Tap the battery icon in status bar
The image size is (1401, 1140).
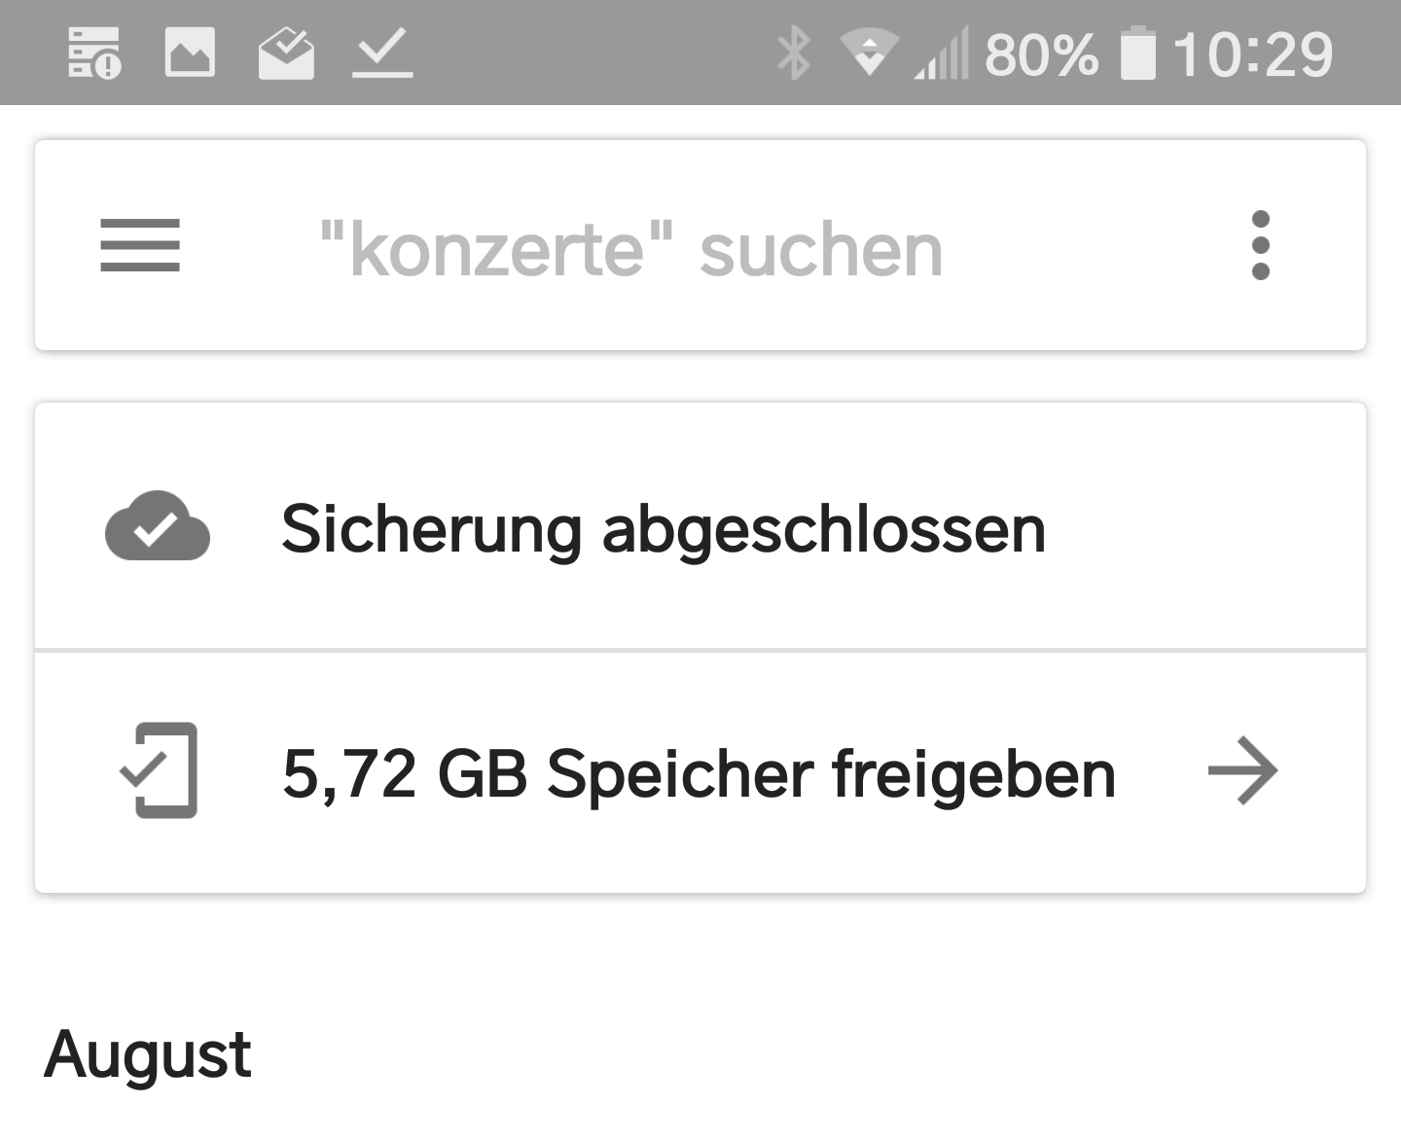(x=1137, y=53)
